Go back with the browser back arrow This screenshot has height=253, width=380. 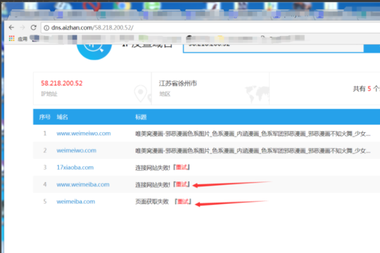click(x=11, y=27)
